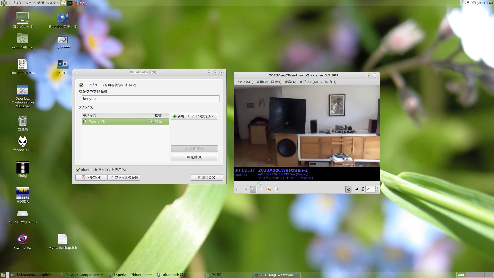Increase the audio channel spinner value
This screenshot has height=278, width=494.
tap(377, 188)
